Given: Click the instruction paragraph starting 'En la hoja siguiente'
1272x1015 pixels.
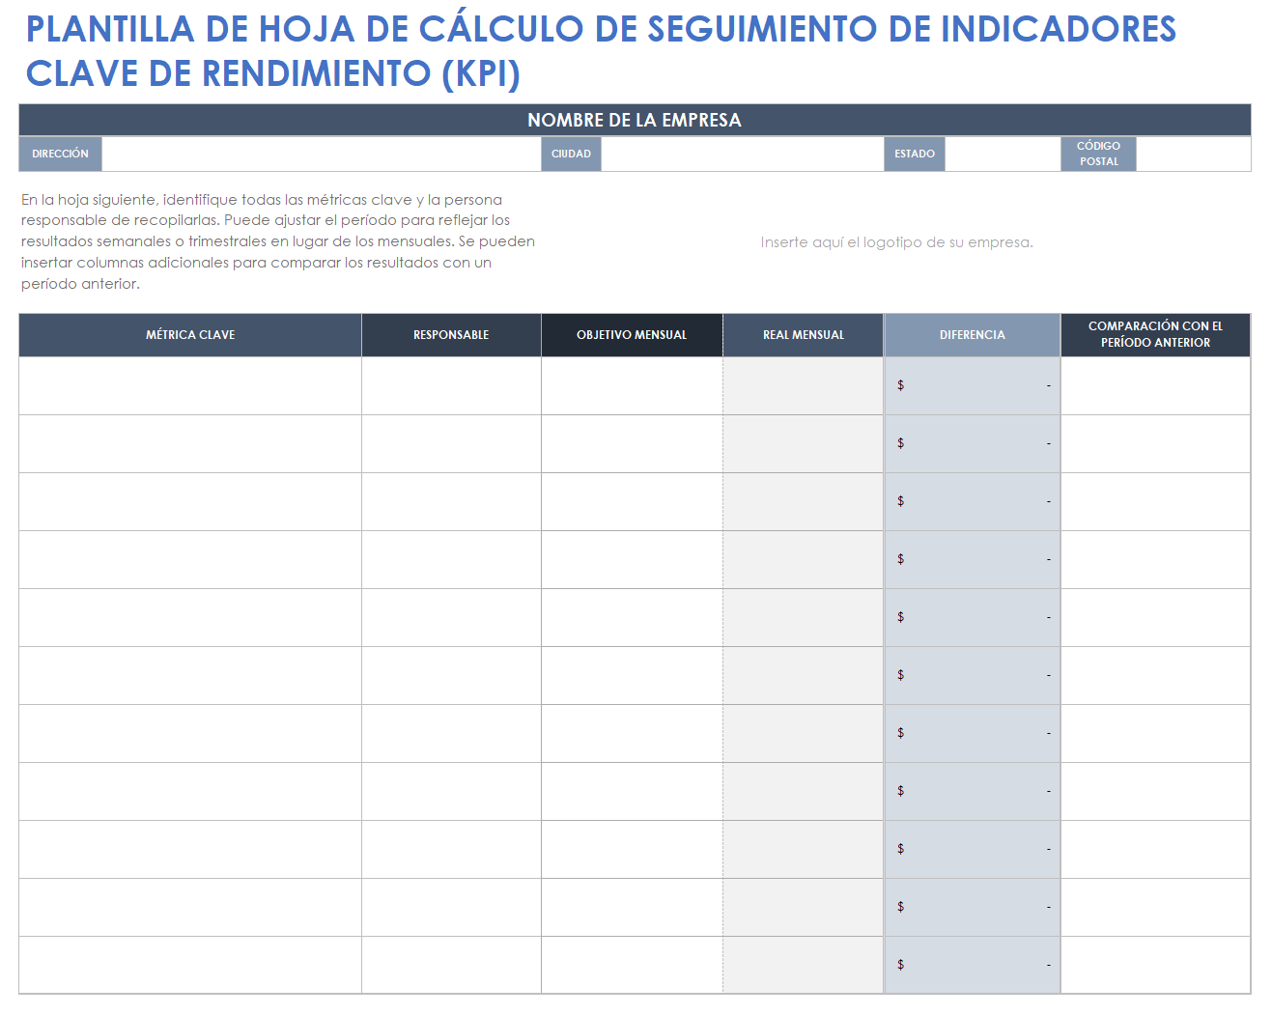Looking at the screenshot, I should [x=278, y=241].
